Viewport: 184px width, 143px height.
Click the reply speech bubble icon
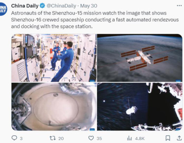point(14,138)
